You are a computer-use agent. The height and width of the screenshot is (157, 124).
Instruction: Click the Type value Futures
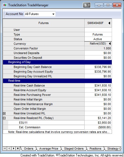tap(98, 34)
